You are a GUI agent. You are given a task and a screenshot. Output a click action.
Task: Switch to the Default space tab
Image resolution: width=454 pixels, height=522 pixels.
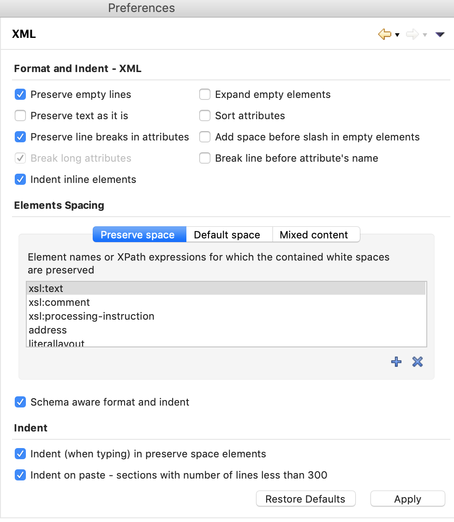click(x=229, y=235)
